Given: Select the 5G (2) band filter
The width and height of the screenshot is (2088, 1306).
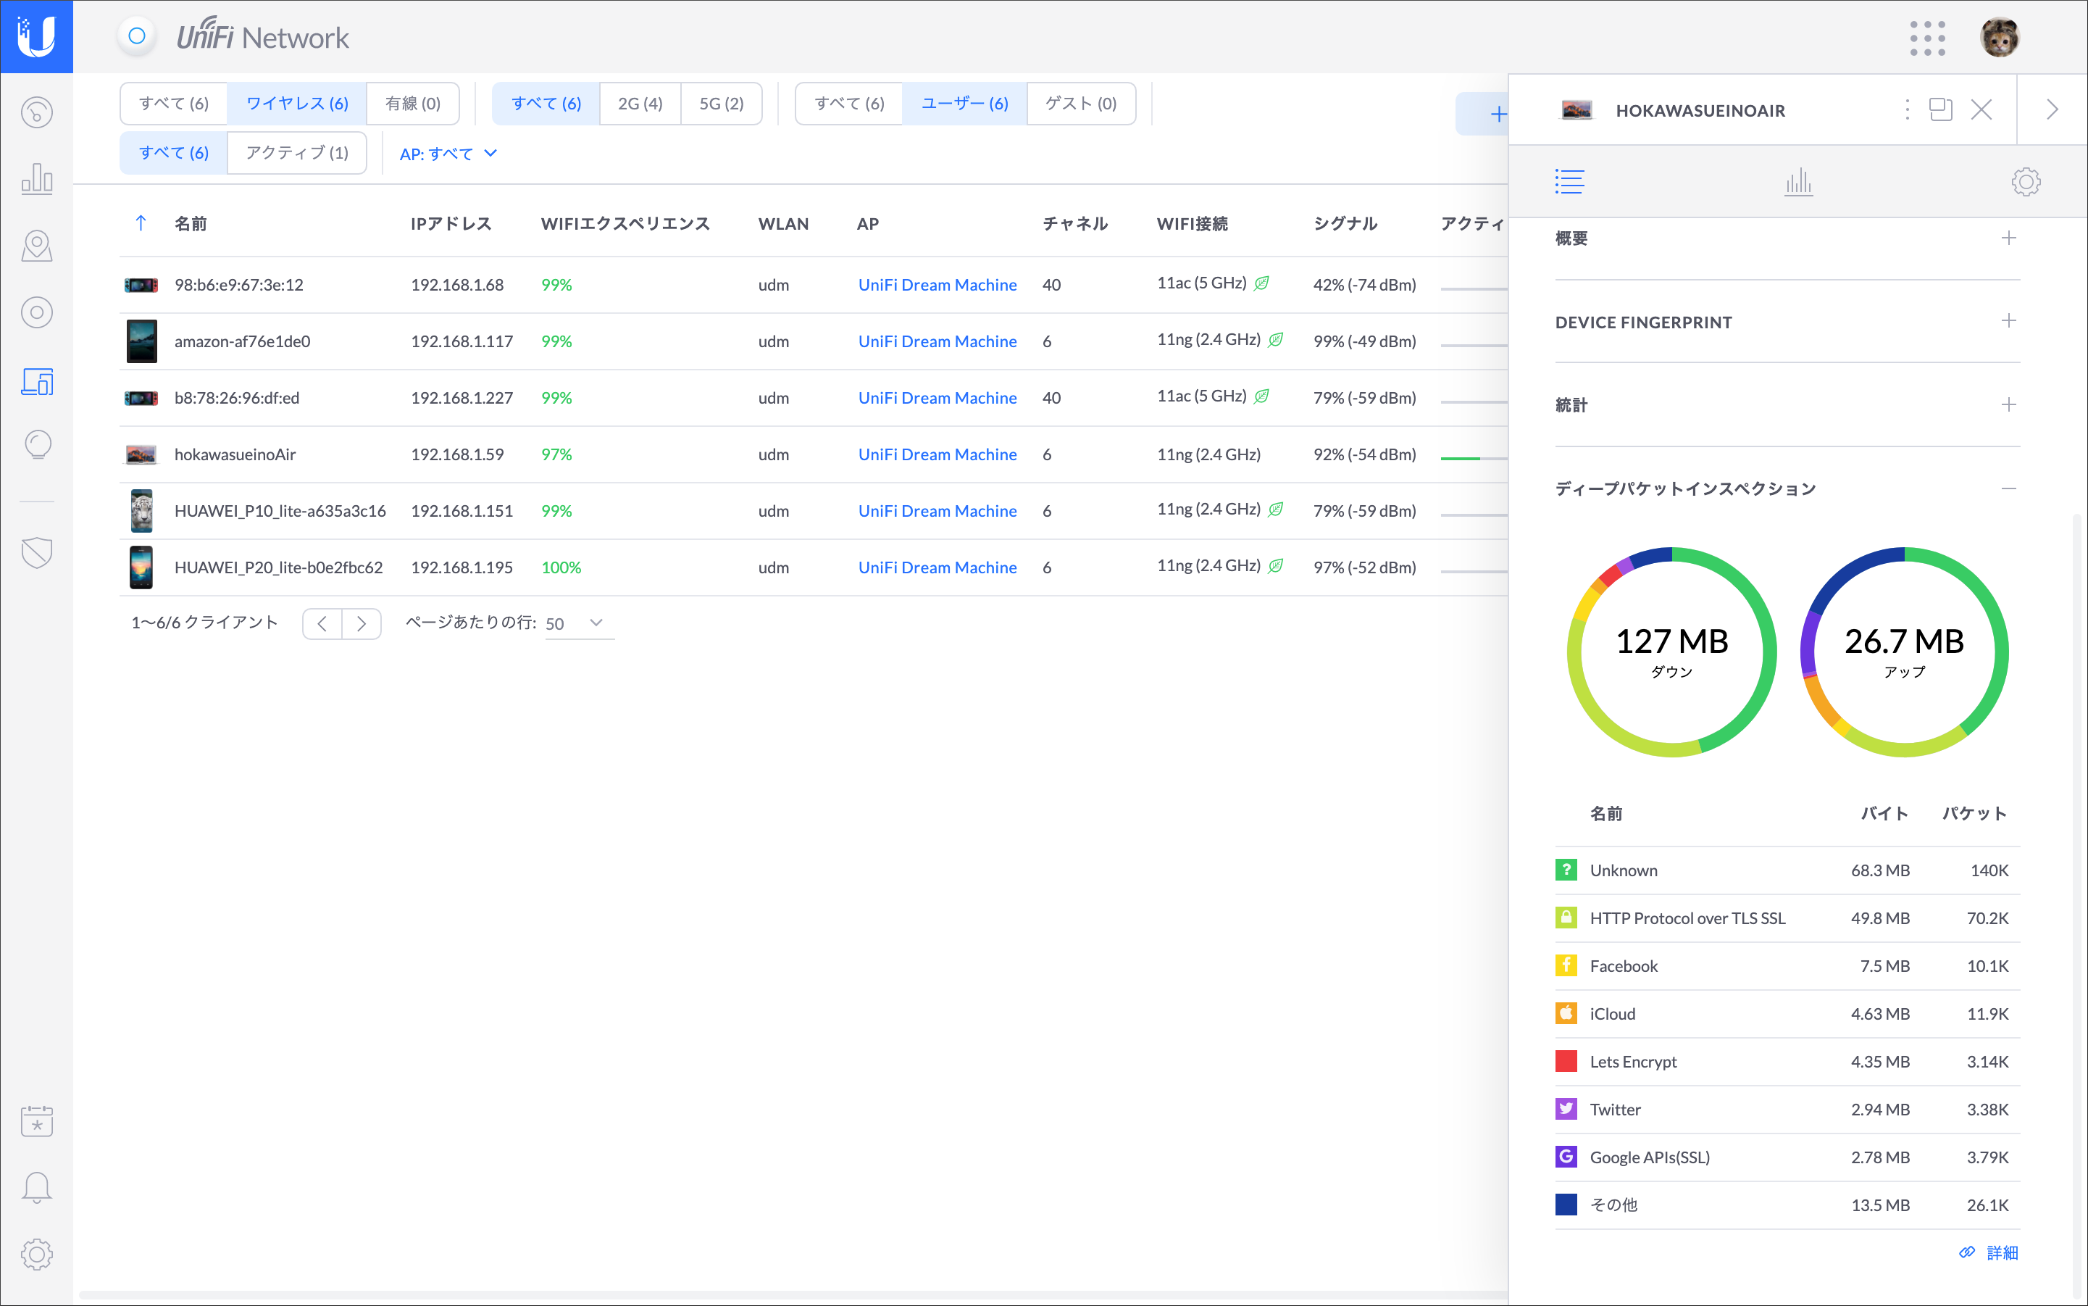Looking at the screenshot, I should 721,104.
